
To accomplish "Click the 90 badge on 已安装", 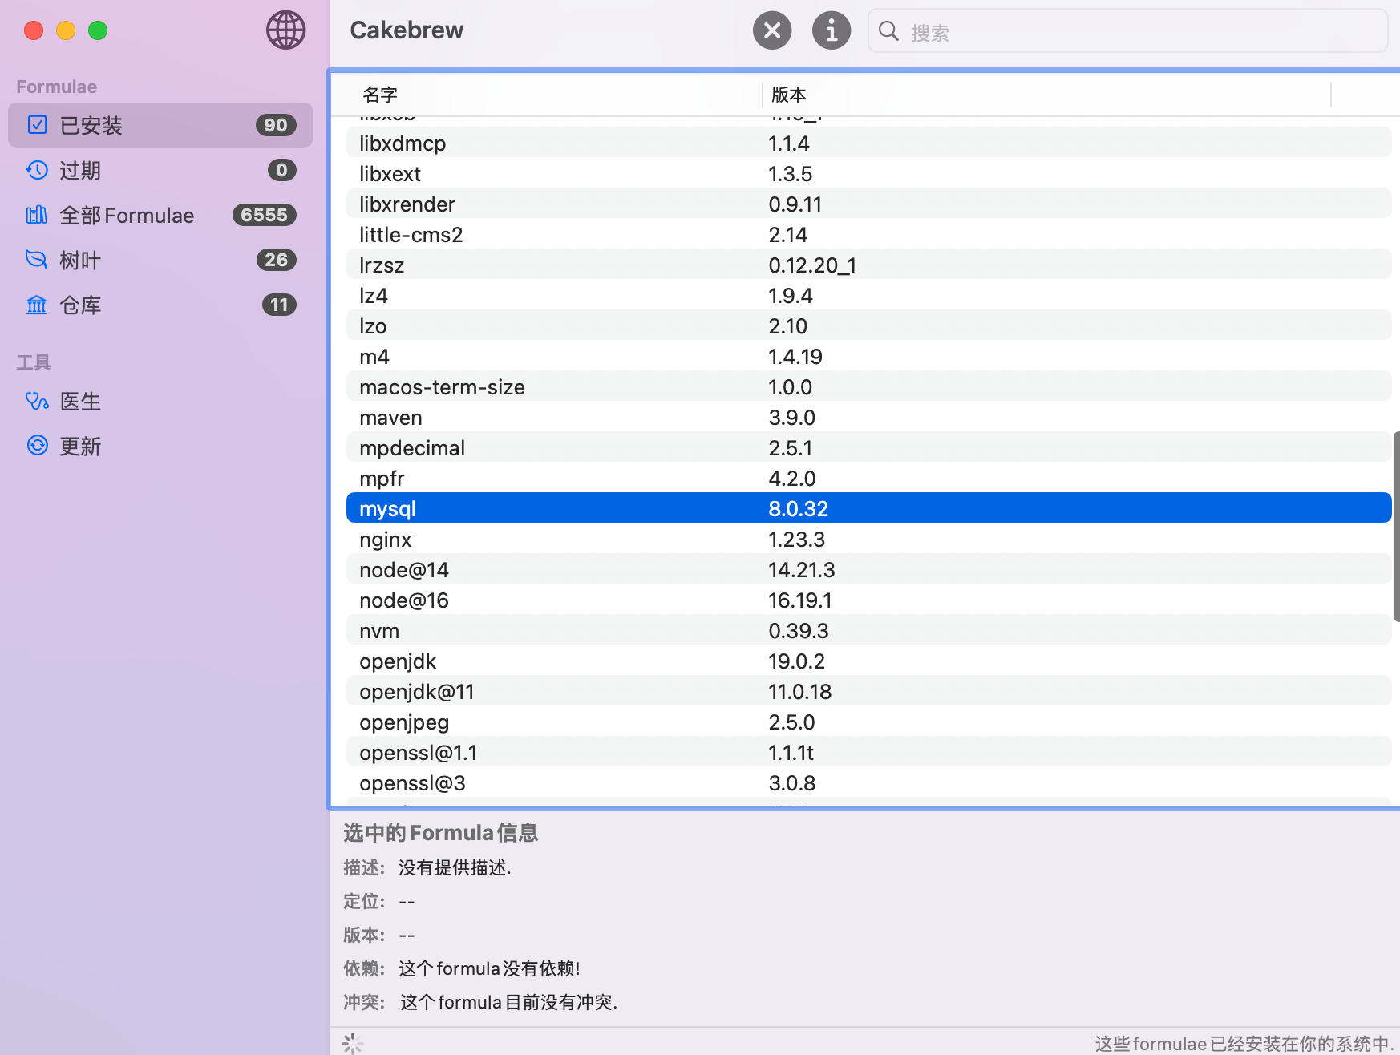I will tap(276, 125).
